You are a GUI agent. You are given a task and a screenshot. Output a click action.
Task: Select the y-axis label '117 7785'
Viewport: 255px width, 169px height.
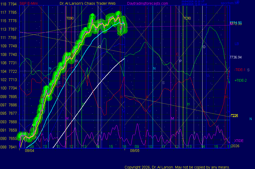coord(8,12)
